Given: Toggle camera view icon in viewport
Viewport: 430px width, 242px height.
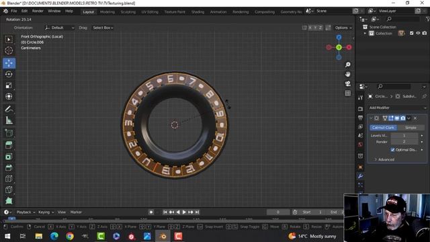Looking at the screenshot, I should tap(348, 83).
